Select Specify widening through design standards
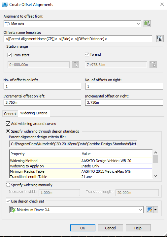Viewport: 167px width, 237px height. (x=8, y=131)
